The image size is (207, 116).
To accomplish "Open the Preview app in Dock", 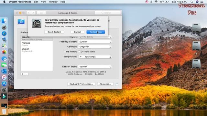I will coord(4,40).
